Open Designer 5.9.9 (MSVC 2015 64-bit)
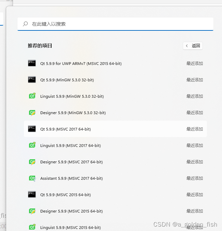The width and height of the screenshot is (222, 231). 115,211
